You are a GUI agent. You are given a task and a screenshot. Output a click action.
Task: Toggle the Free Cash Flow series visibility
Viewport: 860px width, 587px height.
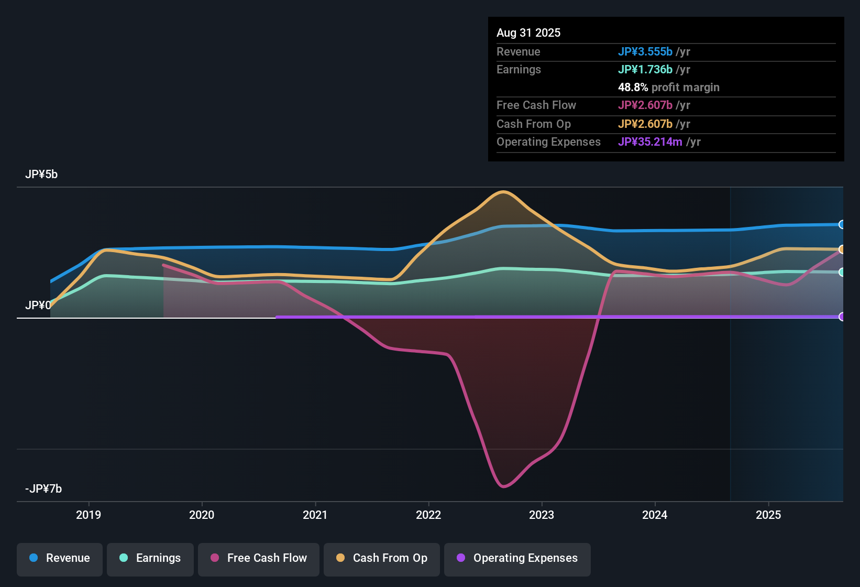click(x=258, y=559)
